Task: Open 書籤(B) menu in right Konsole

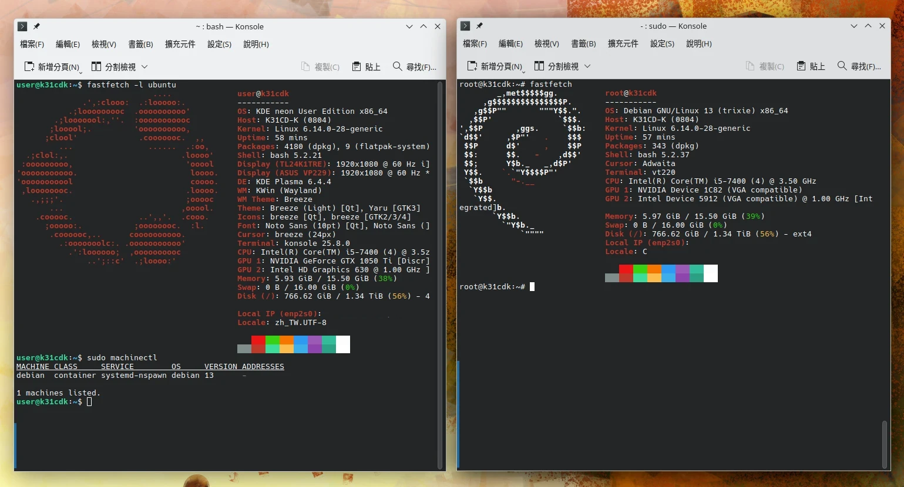Action: tap(583, 43)
